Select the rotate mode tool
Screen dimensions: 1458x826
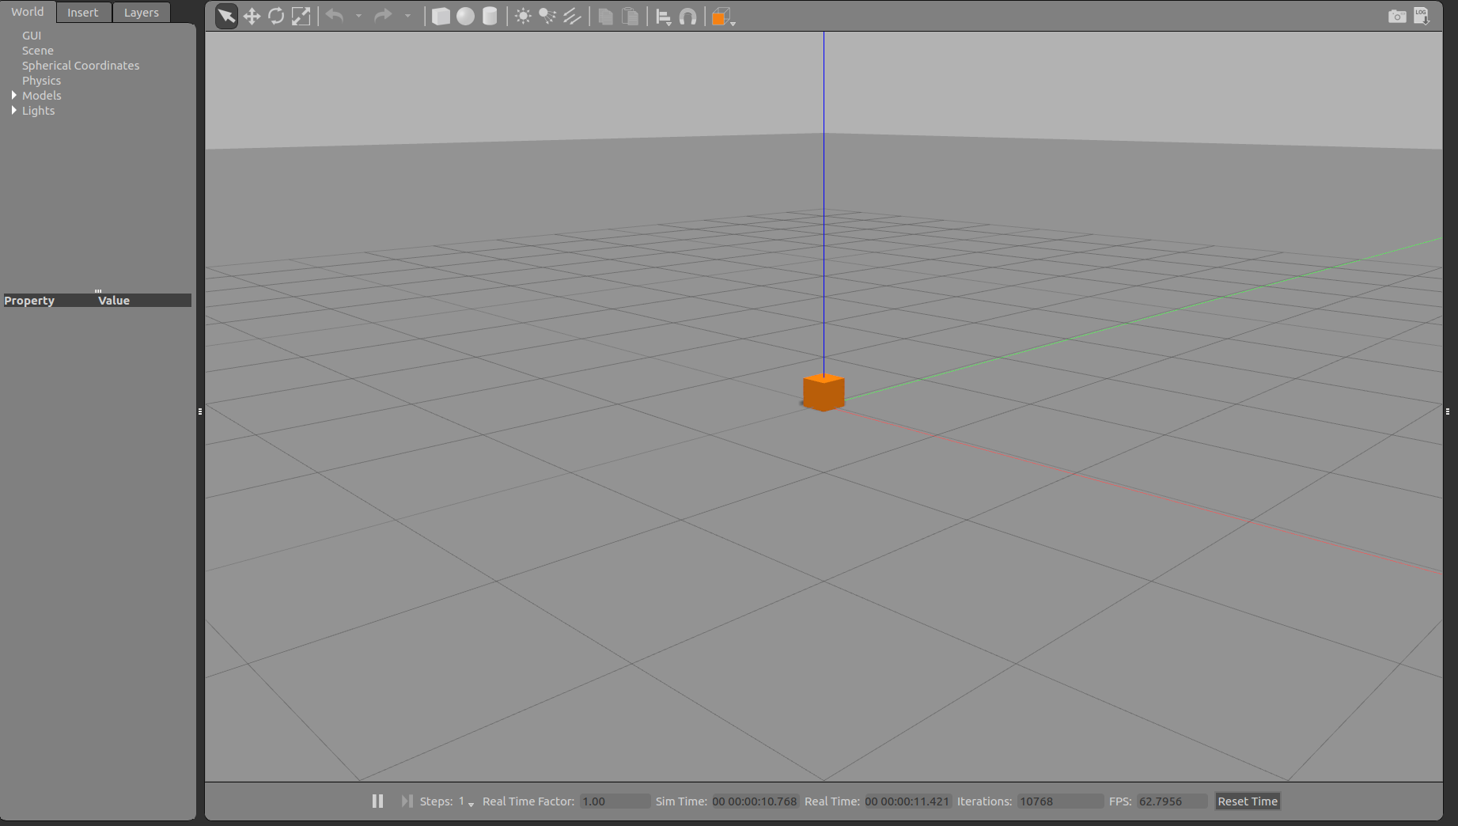(x=276, y=17)
